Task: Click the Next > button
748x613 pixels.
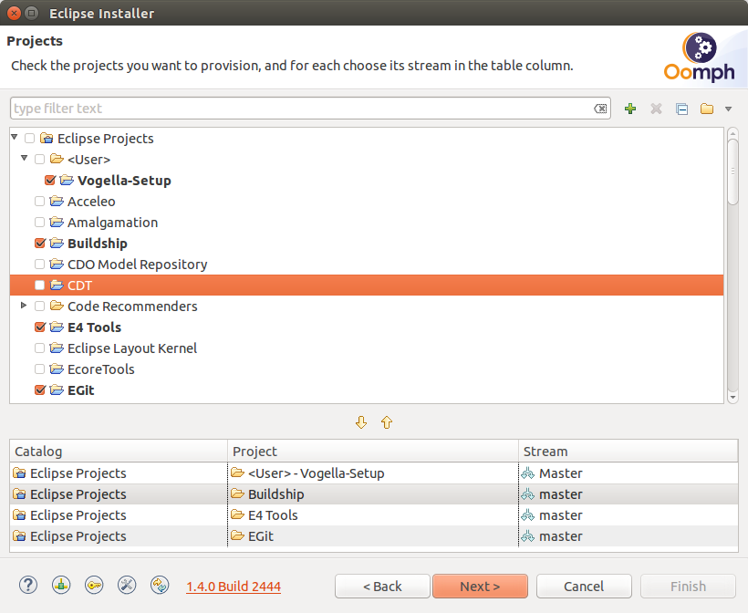Action: (x=480, y=587)
